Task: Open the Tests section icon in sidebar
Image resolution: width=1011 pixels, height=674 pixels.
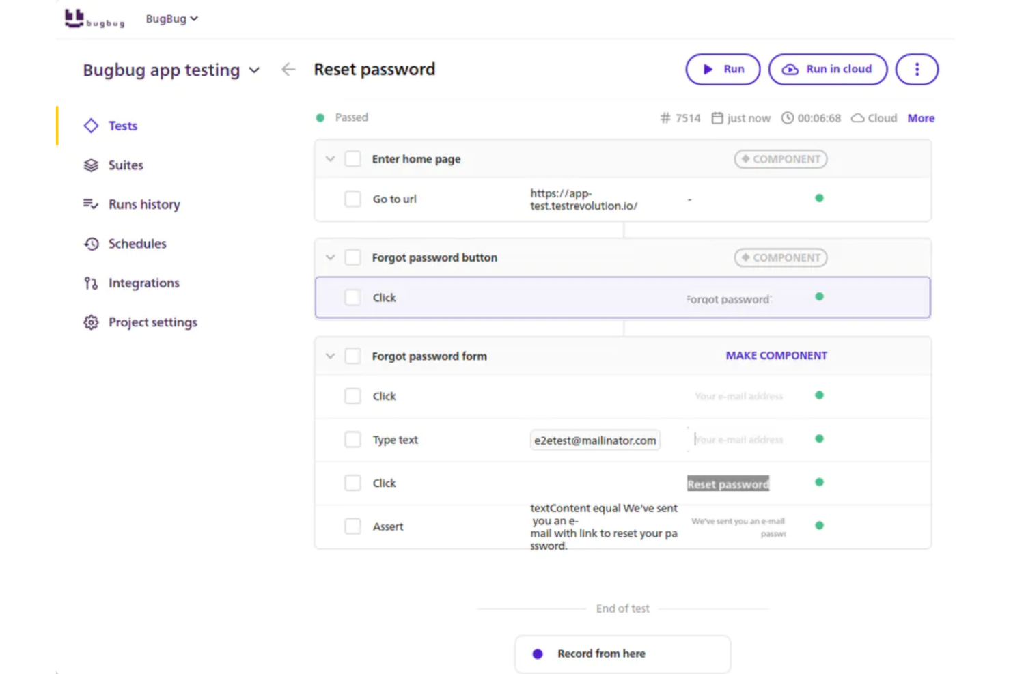Action: pos(91,126)
